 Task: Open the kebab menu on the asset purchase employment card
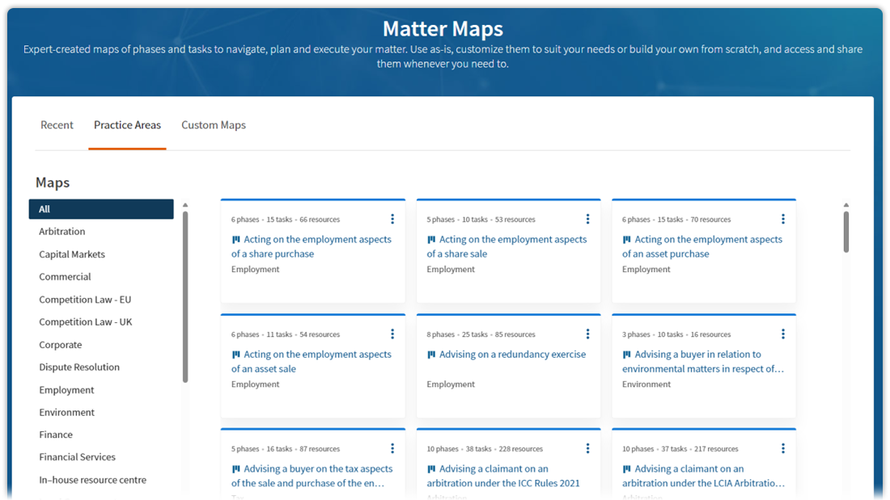(x=782, y=218)
